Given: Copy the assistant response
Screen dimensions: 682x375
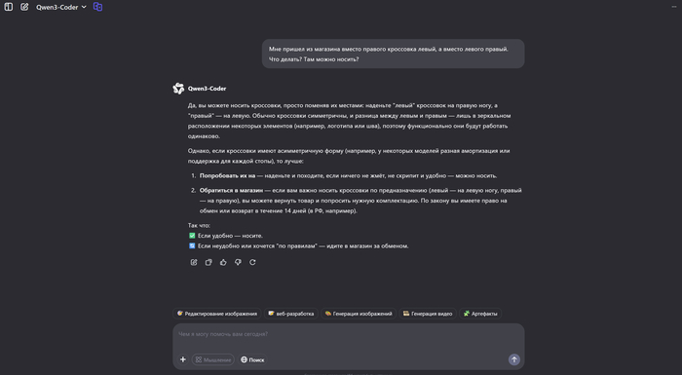Looking at the screenshot, I should click(208, 262).
